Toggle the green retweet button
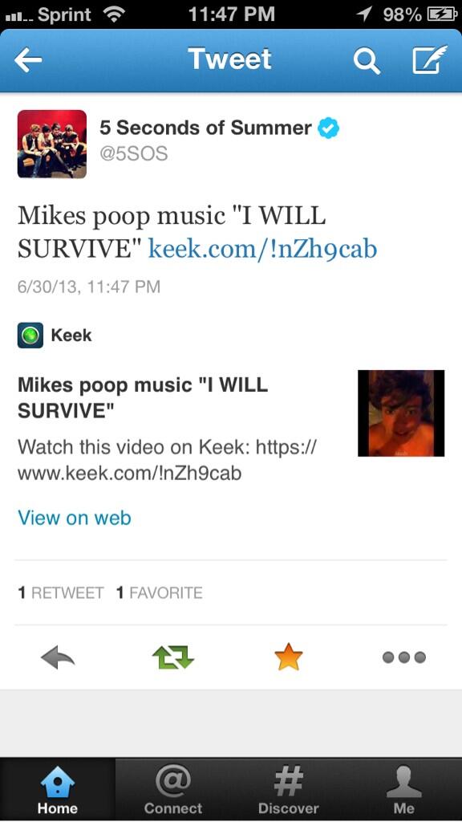The height and width of the screenshot is (822, 462). [173, 657]
